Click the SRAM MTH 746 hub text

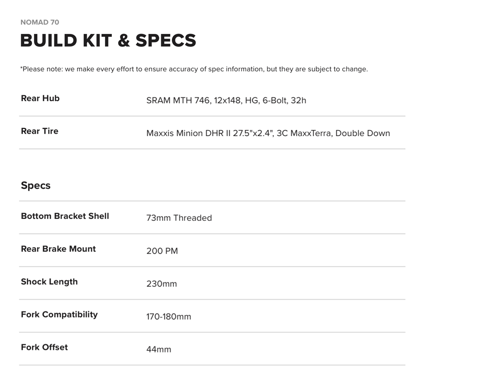click(x=178, y=101)
